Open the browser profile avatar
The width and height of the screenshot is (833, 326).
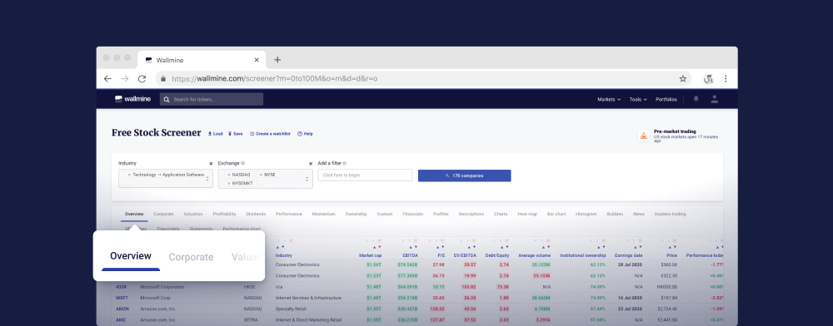tap(708, 79)
